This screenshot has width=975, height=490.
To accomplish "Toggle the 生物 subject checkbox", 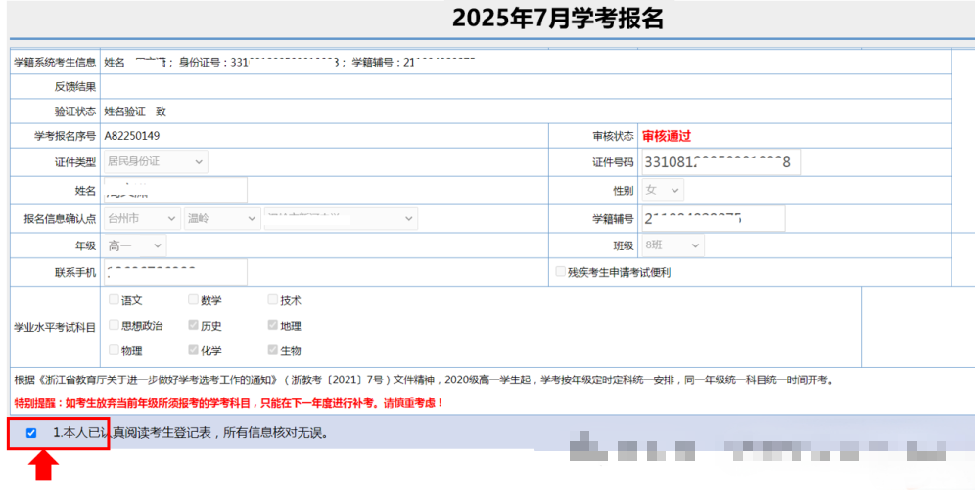I will pyautogui.click(x=273, y=349).
